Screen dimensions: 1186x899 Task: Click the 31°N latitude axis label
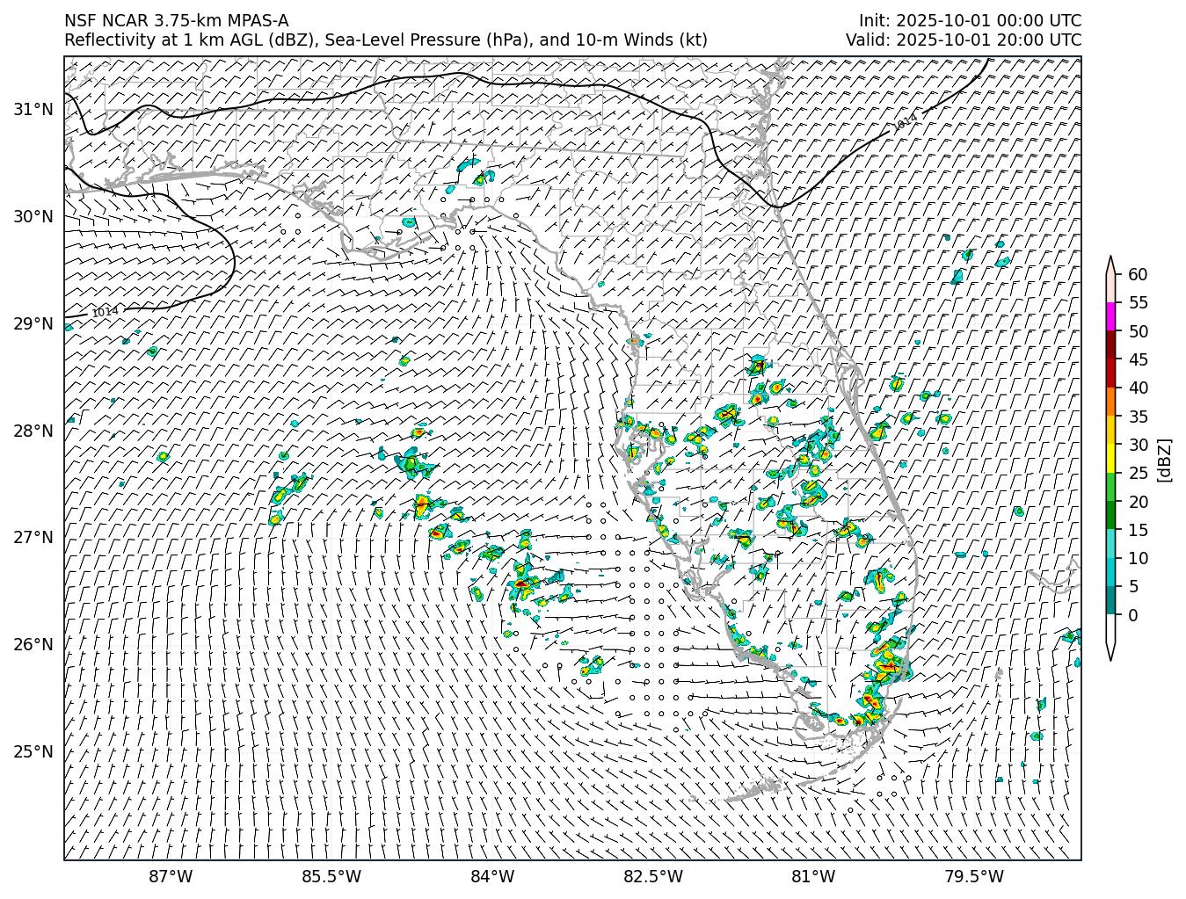[33, 109]
